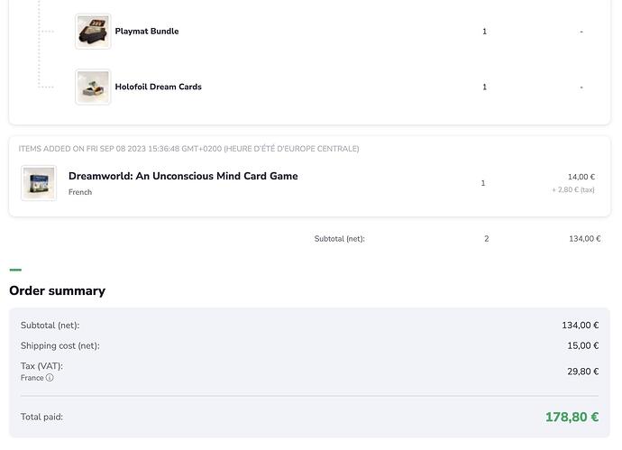Select the Holofoil Dream Cards item name
The width and height of the screenshot is (622, 450).
point(158,87)
